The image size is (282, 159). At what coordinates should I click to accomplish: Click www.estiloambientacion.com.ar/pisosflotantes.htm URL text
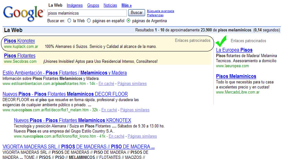click(x=44, y=84)
